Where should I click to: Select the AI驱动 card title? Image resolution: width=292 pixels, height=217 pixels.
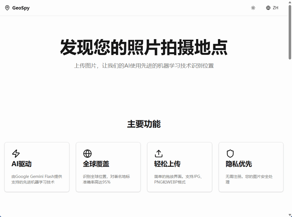coord(22,164)
